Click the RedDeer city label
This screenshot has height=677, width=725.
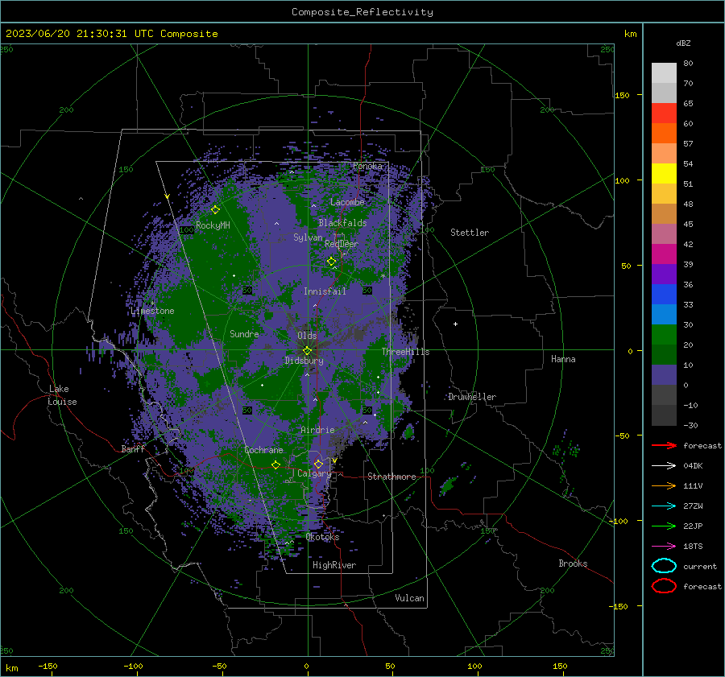pyautogui.click(x=342, y=244)
